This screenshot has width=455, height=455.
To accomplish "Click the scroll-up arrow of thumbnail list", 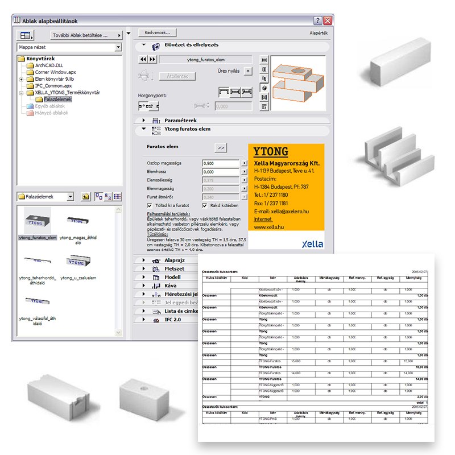I will (118, 209).
